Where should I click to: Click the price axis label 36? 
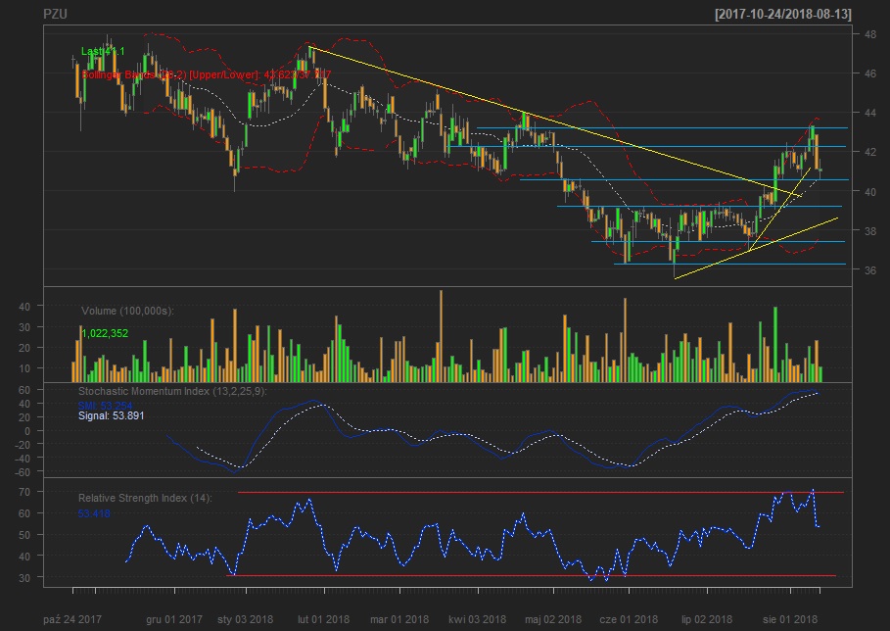point(870,270)
